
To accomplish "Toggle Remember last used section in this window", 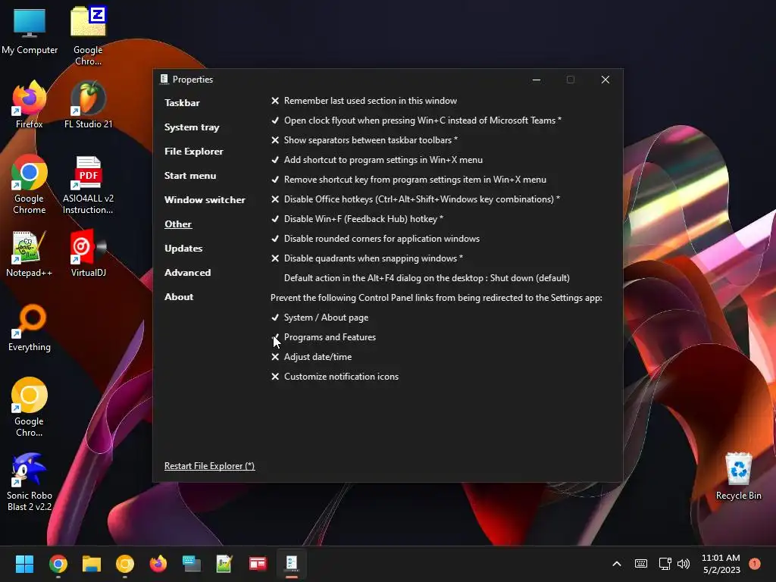I will 364,101.
